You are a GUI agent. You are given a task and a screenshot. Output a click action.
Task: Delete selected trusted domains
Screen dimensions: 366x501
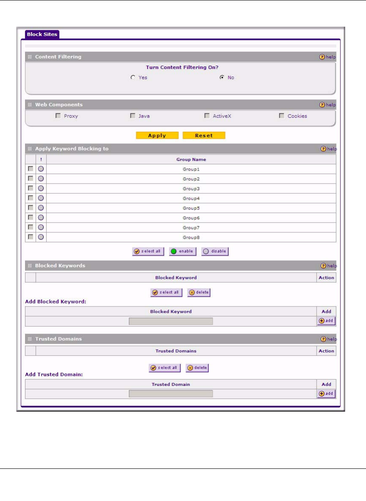coord(197,368)
